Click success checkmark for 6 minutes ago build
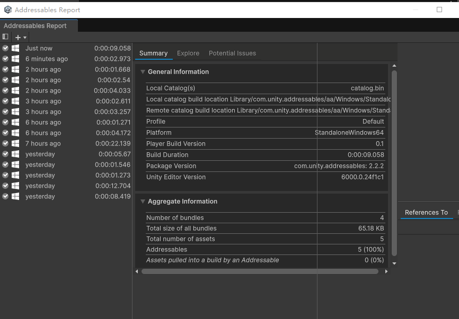The image size is (459, 319). [x=5, y=59]
